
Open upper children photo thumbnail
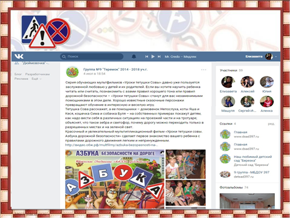click(x=185, y=164)
